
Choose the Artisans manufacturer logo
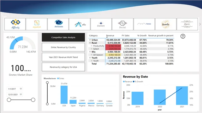(58, 24)
